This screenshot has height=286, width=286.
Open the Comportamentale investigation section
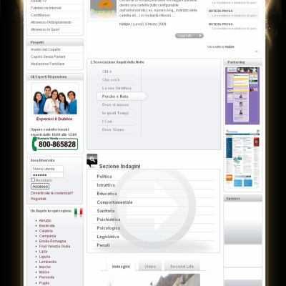click(114, 202)
